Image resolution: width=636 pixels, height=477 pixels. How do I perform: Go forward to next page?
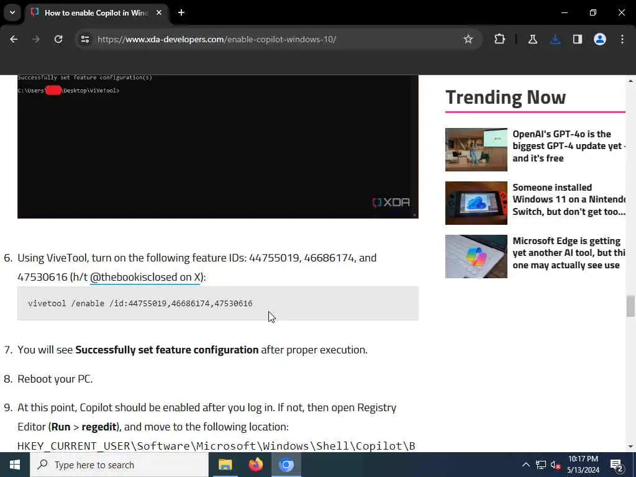point(36,39)
